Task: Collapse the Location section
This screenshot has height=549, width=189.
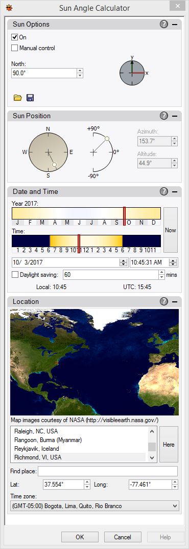Action: pos(175,301)
